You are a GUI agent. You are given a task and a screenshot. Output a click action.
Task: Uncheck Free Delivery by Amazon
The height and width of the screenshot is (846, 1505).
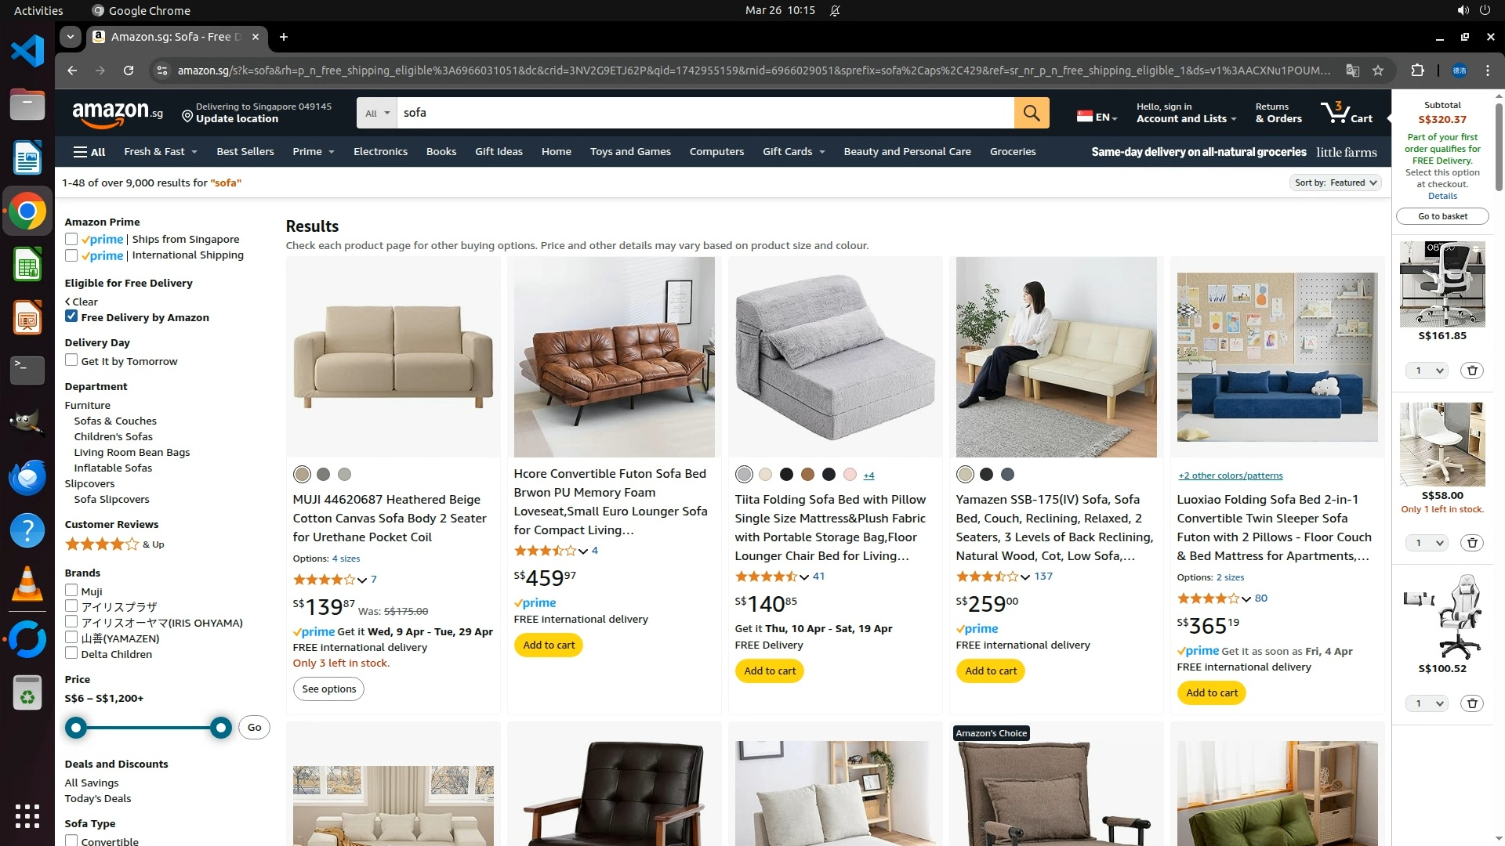pos(71,316)
